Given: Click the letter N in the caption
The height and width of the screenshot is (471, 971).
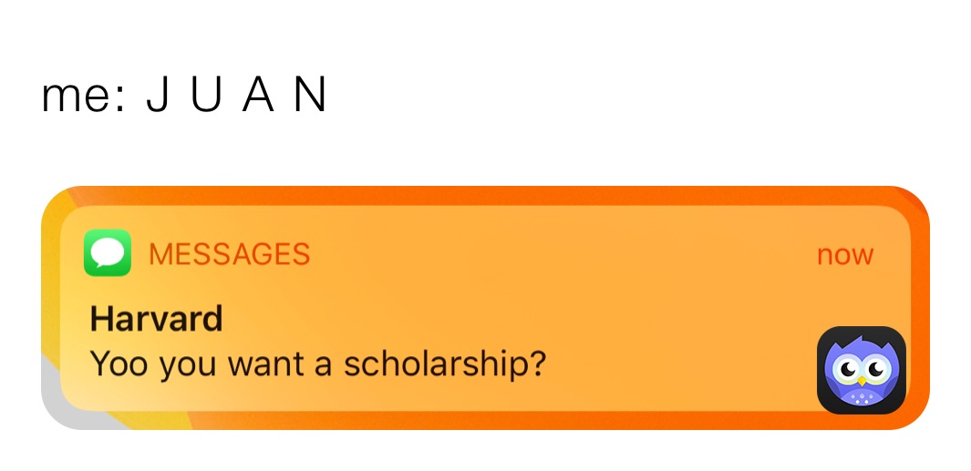Looking at the screenshot, I should tap(310, 97).
